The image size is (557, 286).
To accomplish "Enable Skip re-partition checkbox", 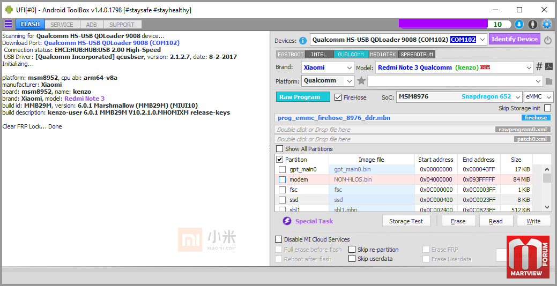I will coord(352,250).
